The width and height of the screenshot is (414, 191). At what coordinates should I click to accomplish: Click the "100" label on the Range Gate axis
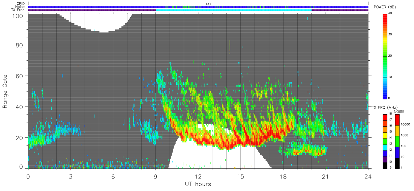point(17,15)
